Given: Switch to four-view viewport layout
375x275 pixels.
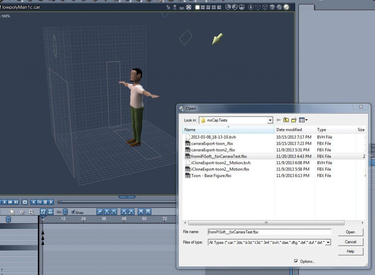Looking at the screenshot, I should (214, 7).
